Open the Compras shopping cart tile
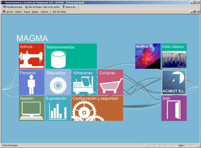 coord(111,82)
